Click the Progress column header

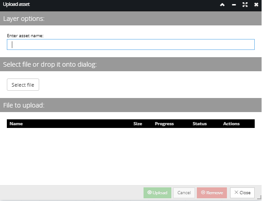click(x=164, y=124)
